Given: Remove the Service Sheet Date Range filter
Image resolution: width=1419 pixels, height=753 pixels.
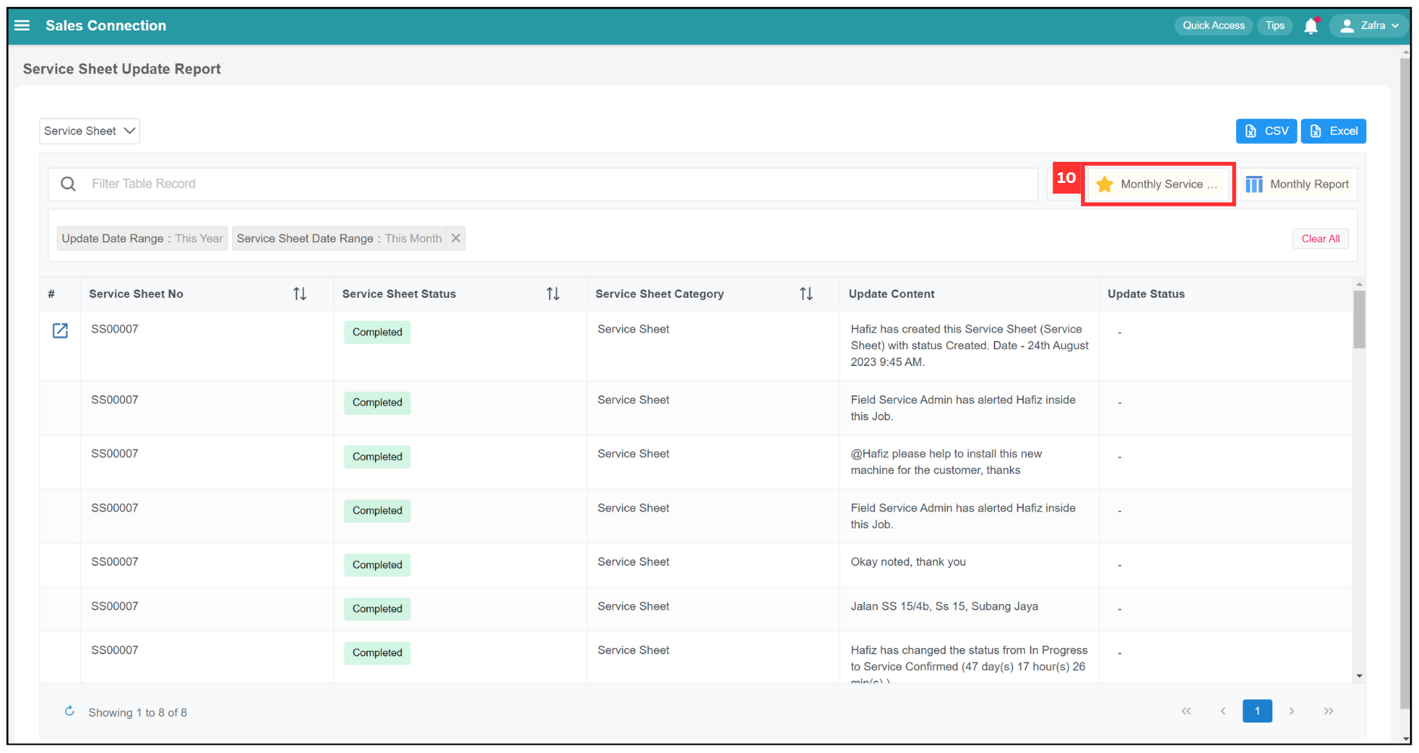Looking at the screenshot, I should tap(456, 238).
